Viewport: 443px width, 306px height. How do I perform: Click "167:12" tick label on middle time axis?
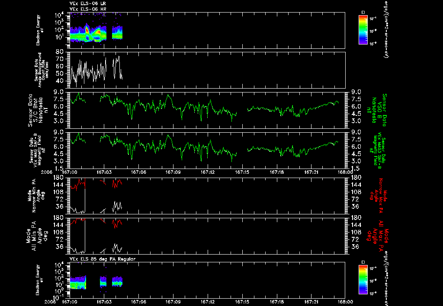208,172
